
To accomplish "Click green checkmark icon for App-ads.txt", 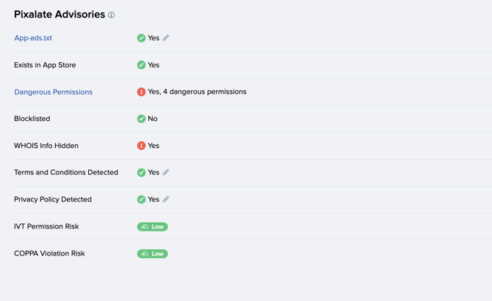I will coord(141,38).
